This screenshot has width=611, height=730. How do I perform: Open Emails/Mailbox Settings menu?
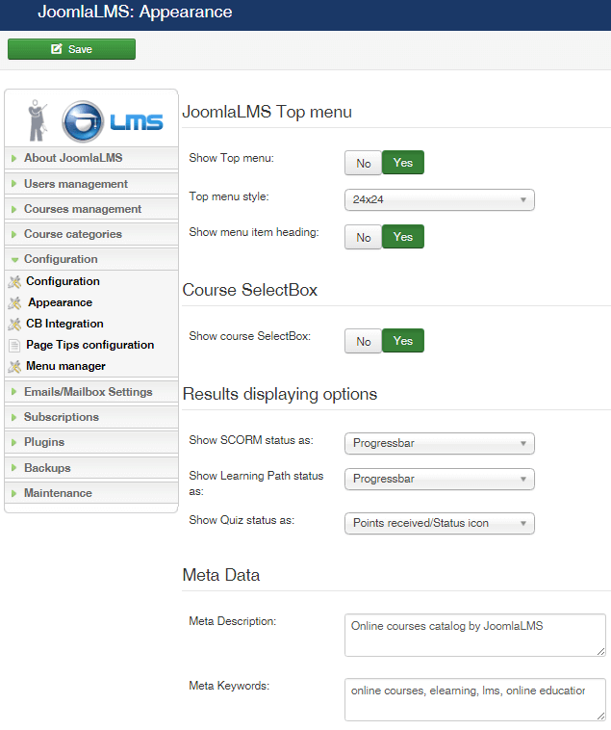click(x=91, y=392)
